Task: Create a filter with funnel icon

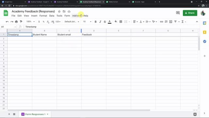Action: tap(175, 22)
